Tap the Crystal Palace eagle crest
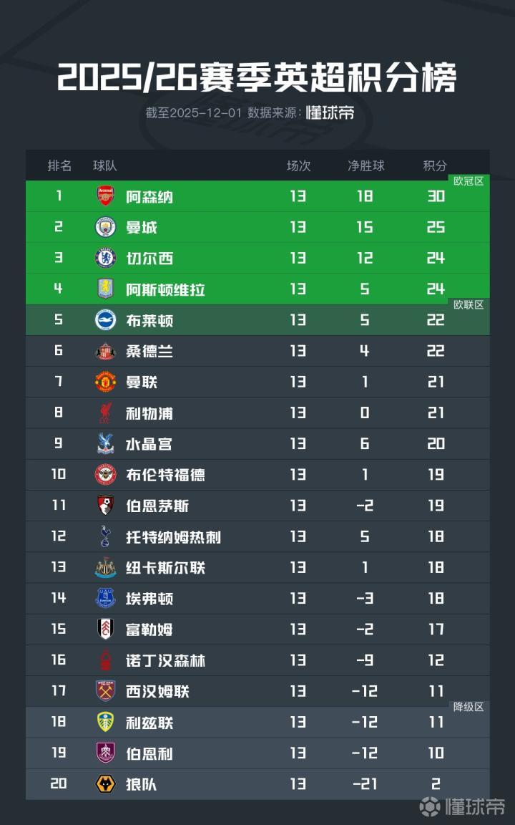This screenshot has width=515, height=825. click(106, 443)
